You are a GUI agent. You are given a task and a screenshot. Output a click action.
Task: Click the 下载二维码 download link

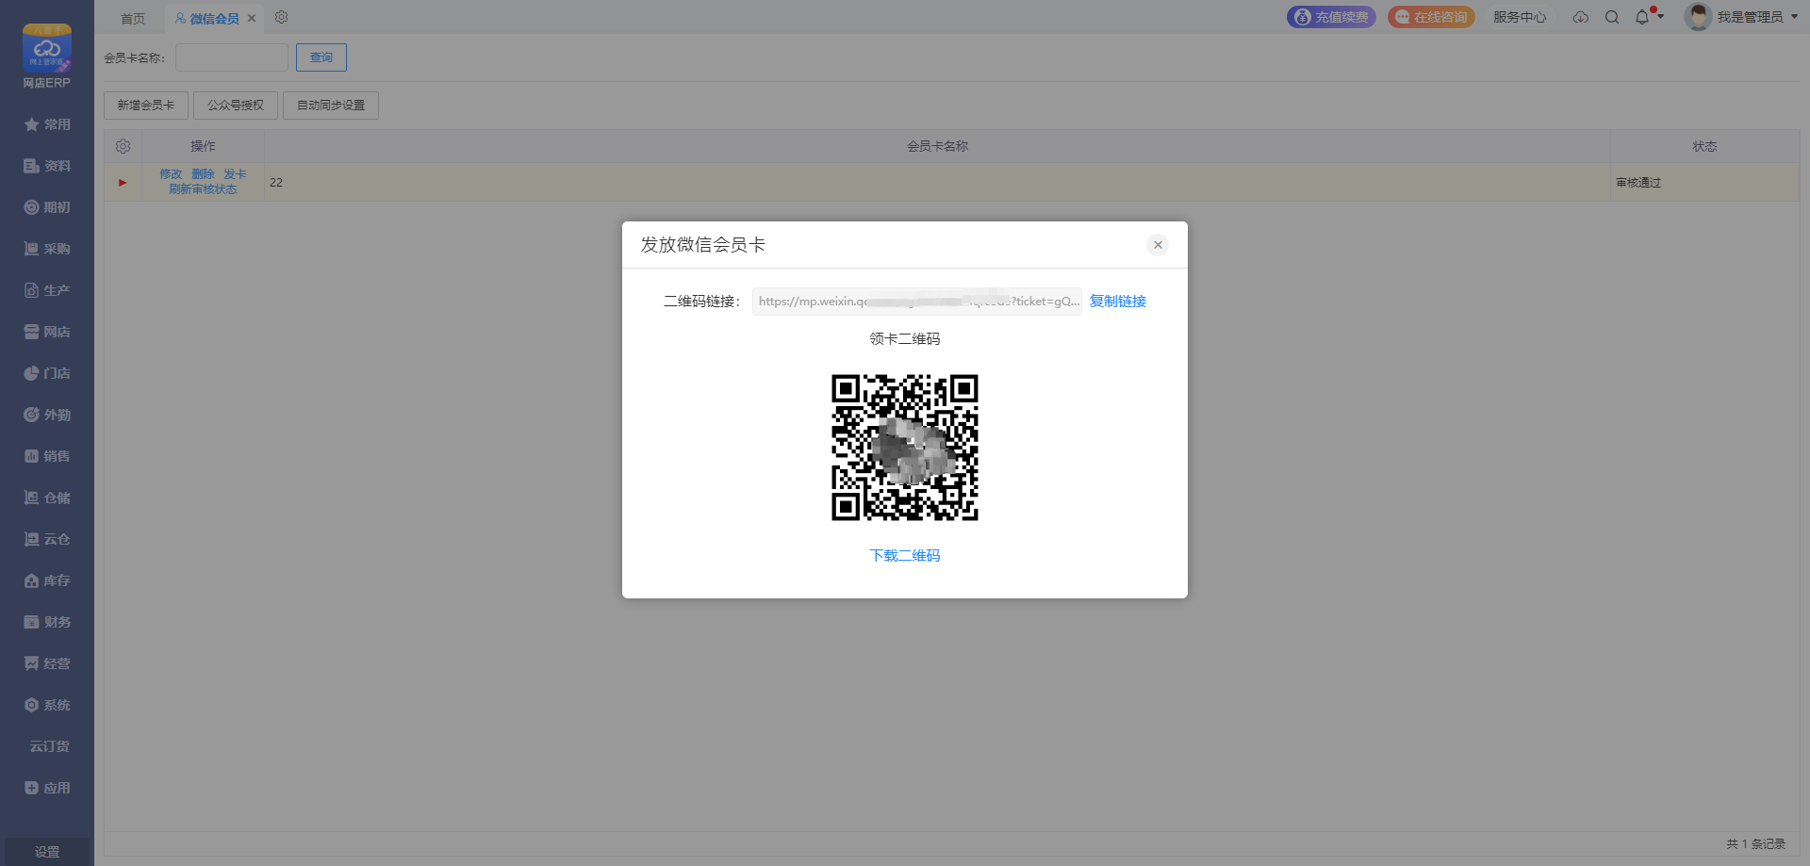[x=905, y=556]
